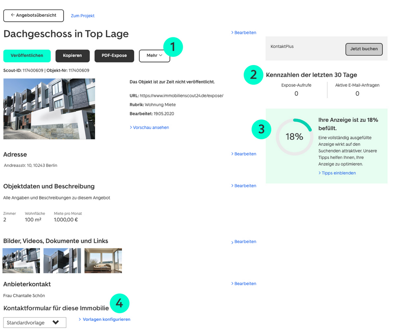
Task: Select the interior room thumbnail image
Action: pyautogui.click(x=103, y=261)
